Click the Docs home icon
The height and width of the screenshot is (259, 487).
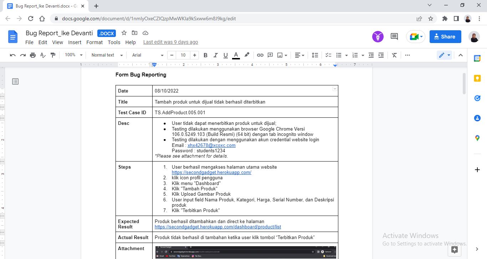(13, 37)
